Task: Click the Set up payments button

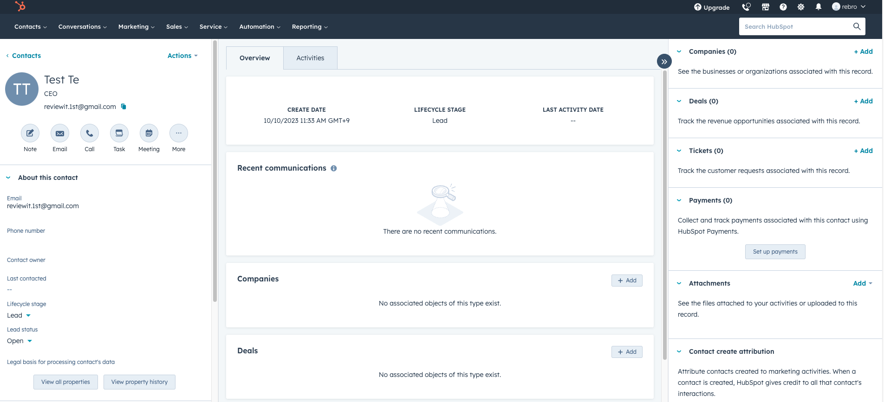Action: [775, 252]
